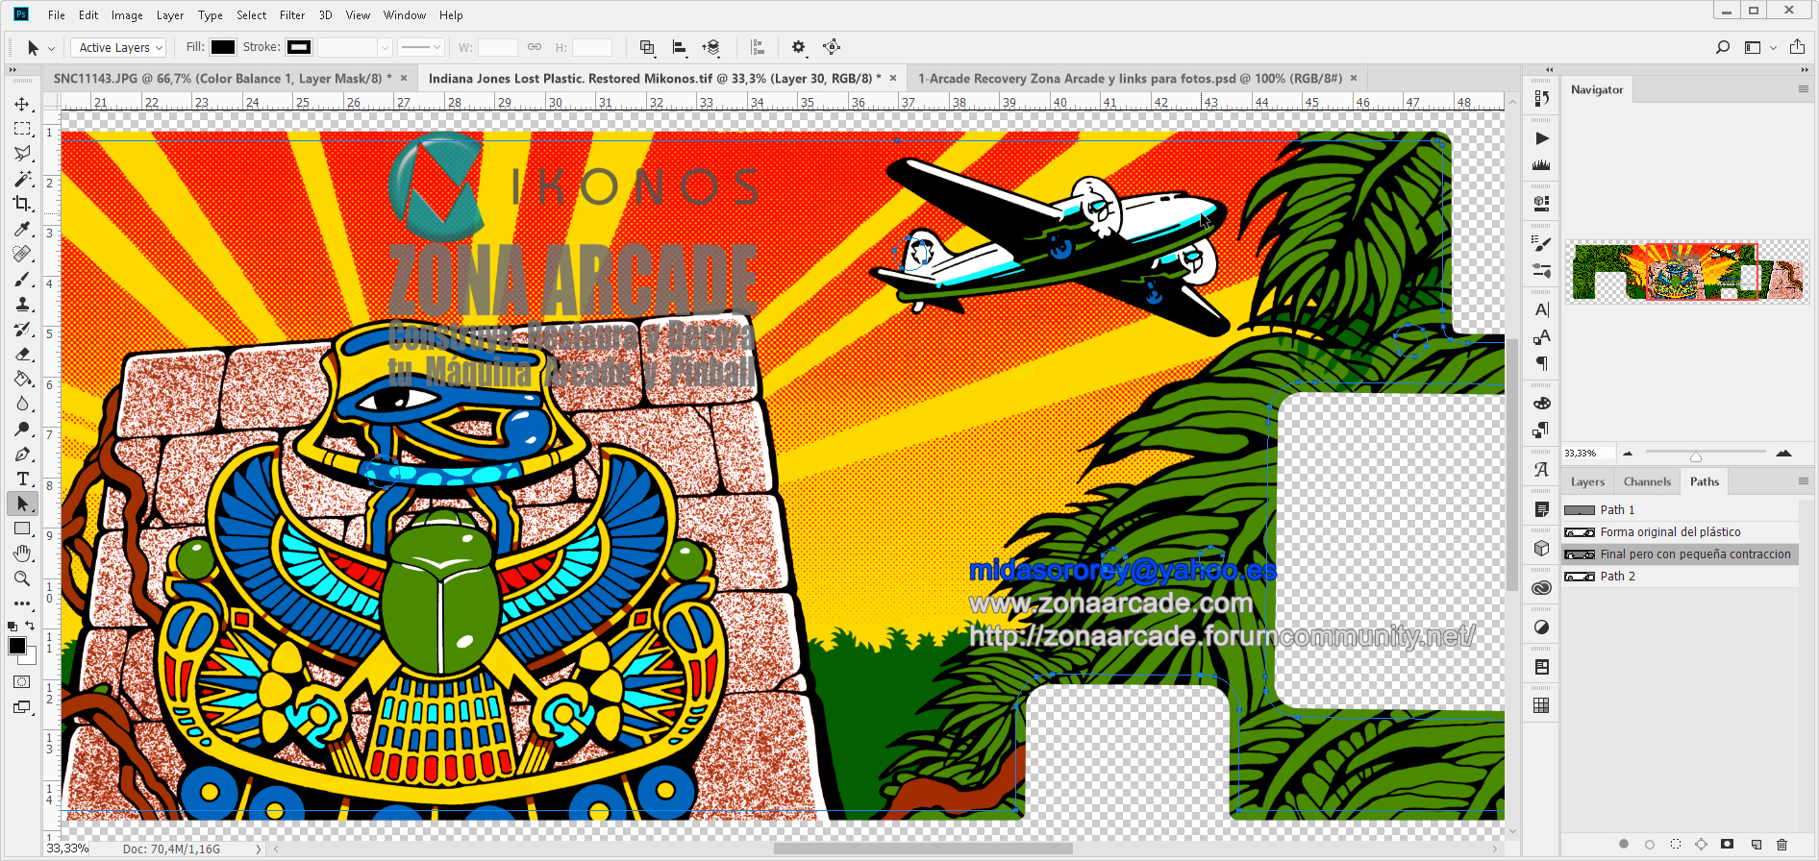Select the History Brush tool
The image size is (1819, 861).
tap(22, 329)
